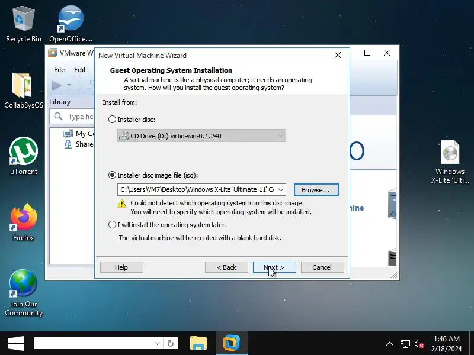Open the File menu in VMware
Screen dimensions: 474x355
coord(59,70)
